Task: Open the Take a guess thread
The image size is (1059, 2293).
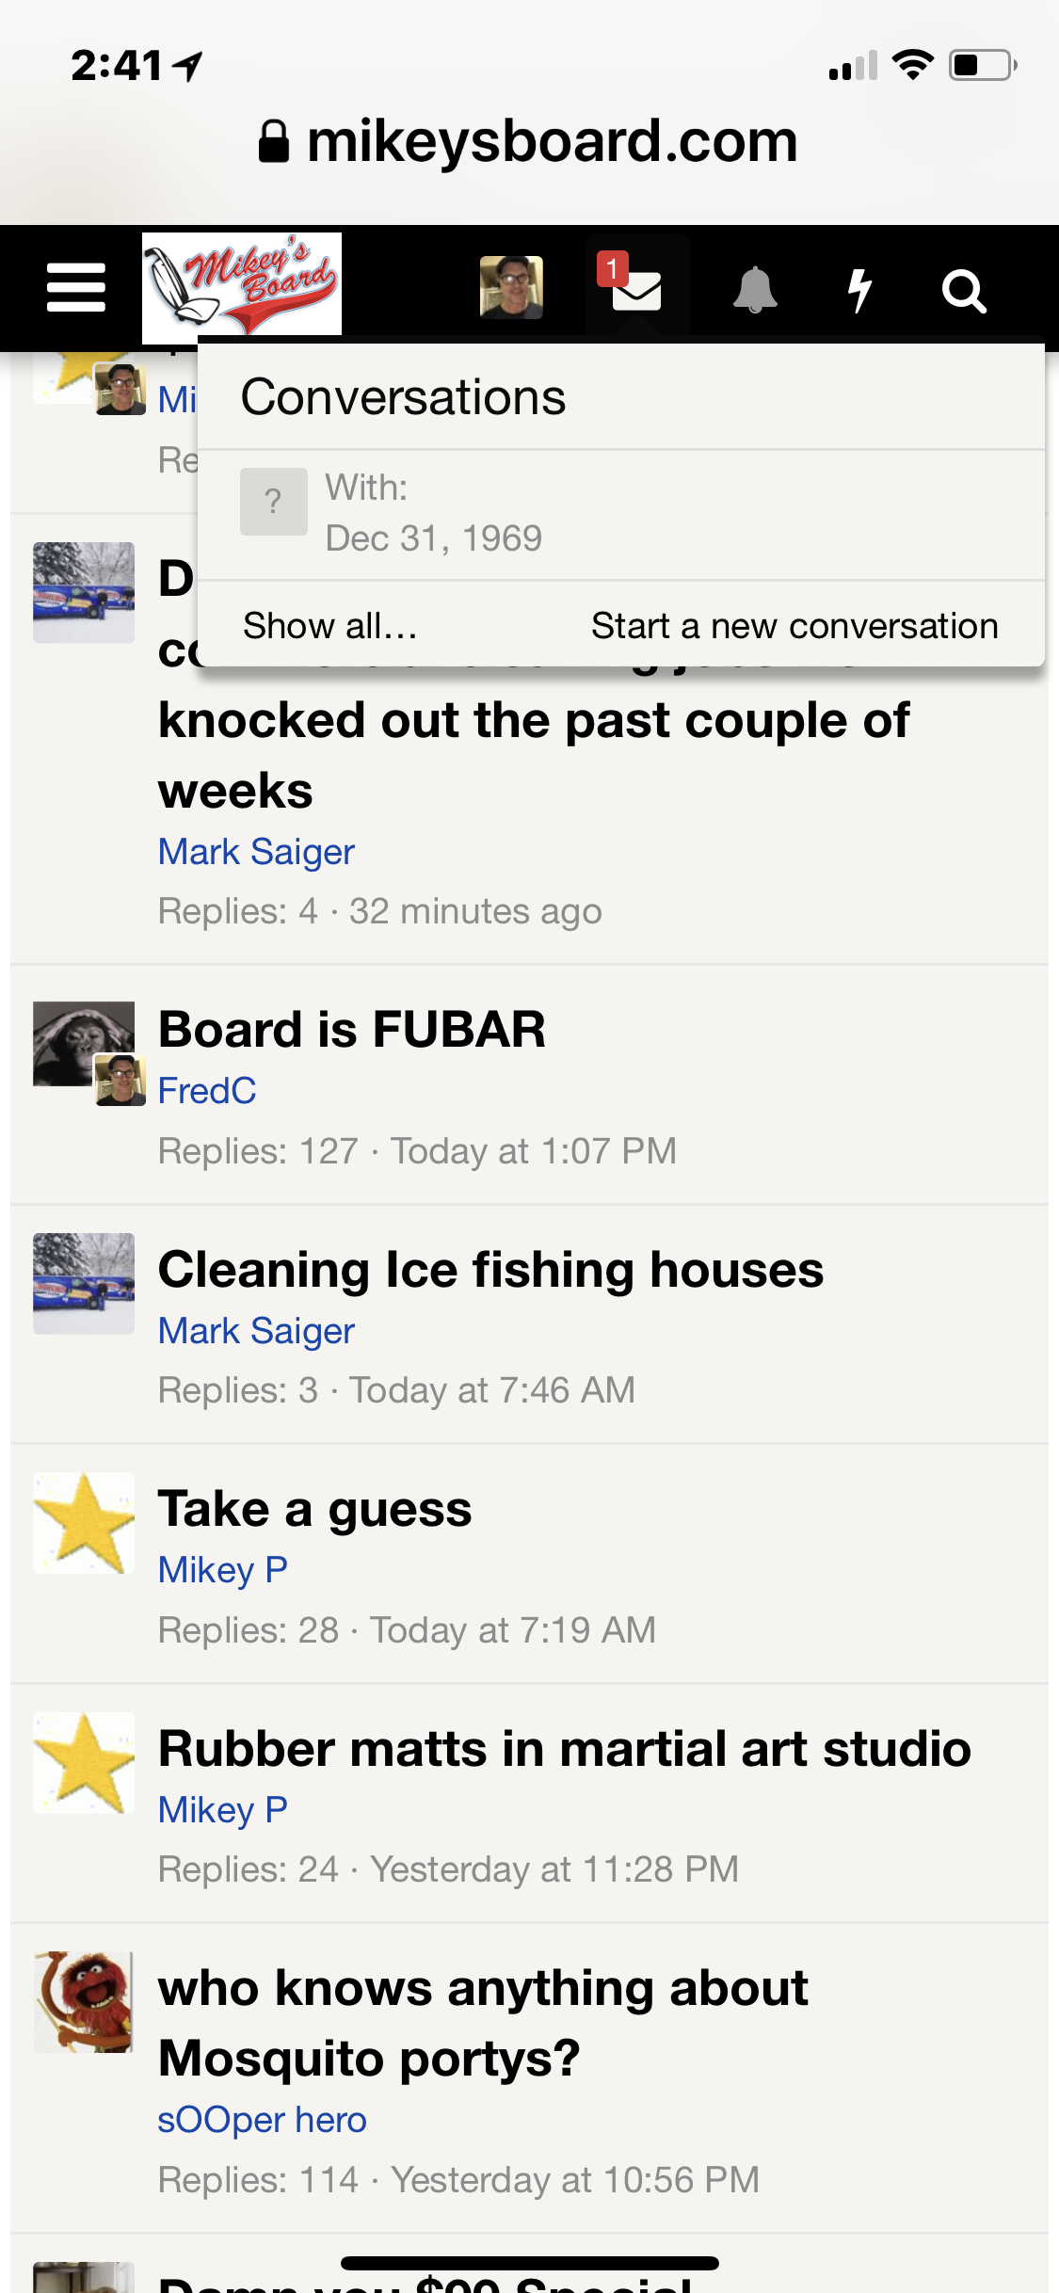Action: click(314, 1509)
